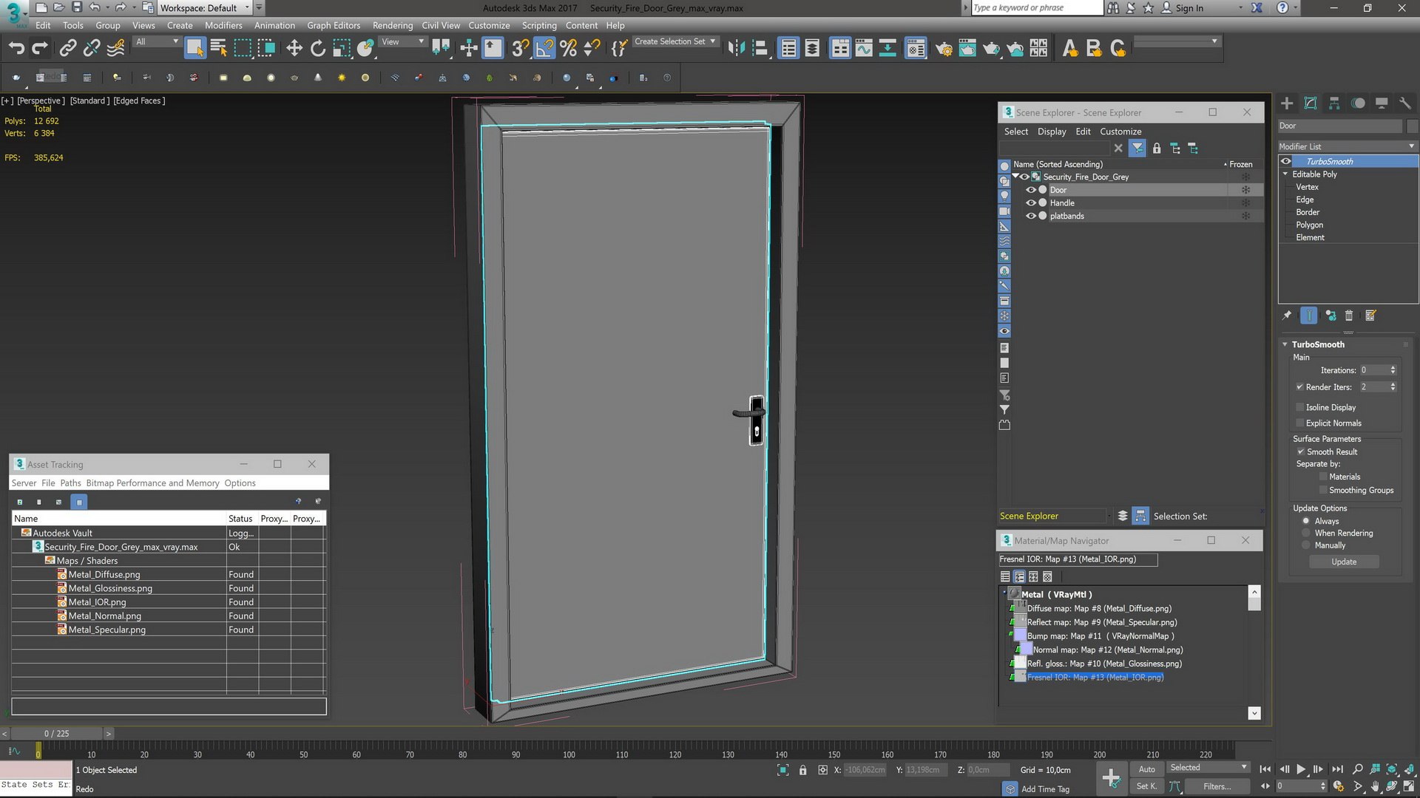Viewport: 1420px width, 798px height.
Task: Click the TurboSmooth Update button
Action: click(x=1344, y=562)
